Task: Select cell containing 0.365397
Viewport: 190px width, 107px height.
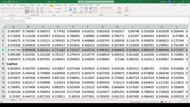Action: [13, 31]
